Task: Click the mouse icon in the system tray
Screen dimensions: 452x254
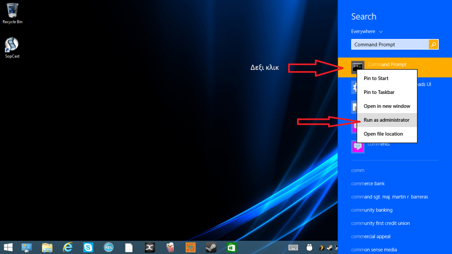Action: pos(310,248)
